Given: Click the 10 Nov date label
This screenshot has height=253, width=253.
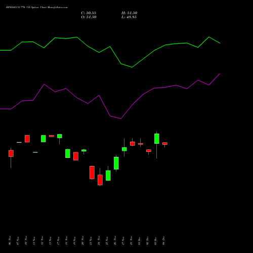Looking at the screenshot, I should [x=26, y=240].
